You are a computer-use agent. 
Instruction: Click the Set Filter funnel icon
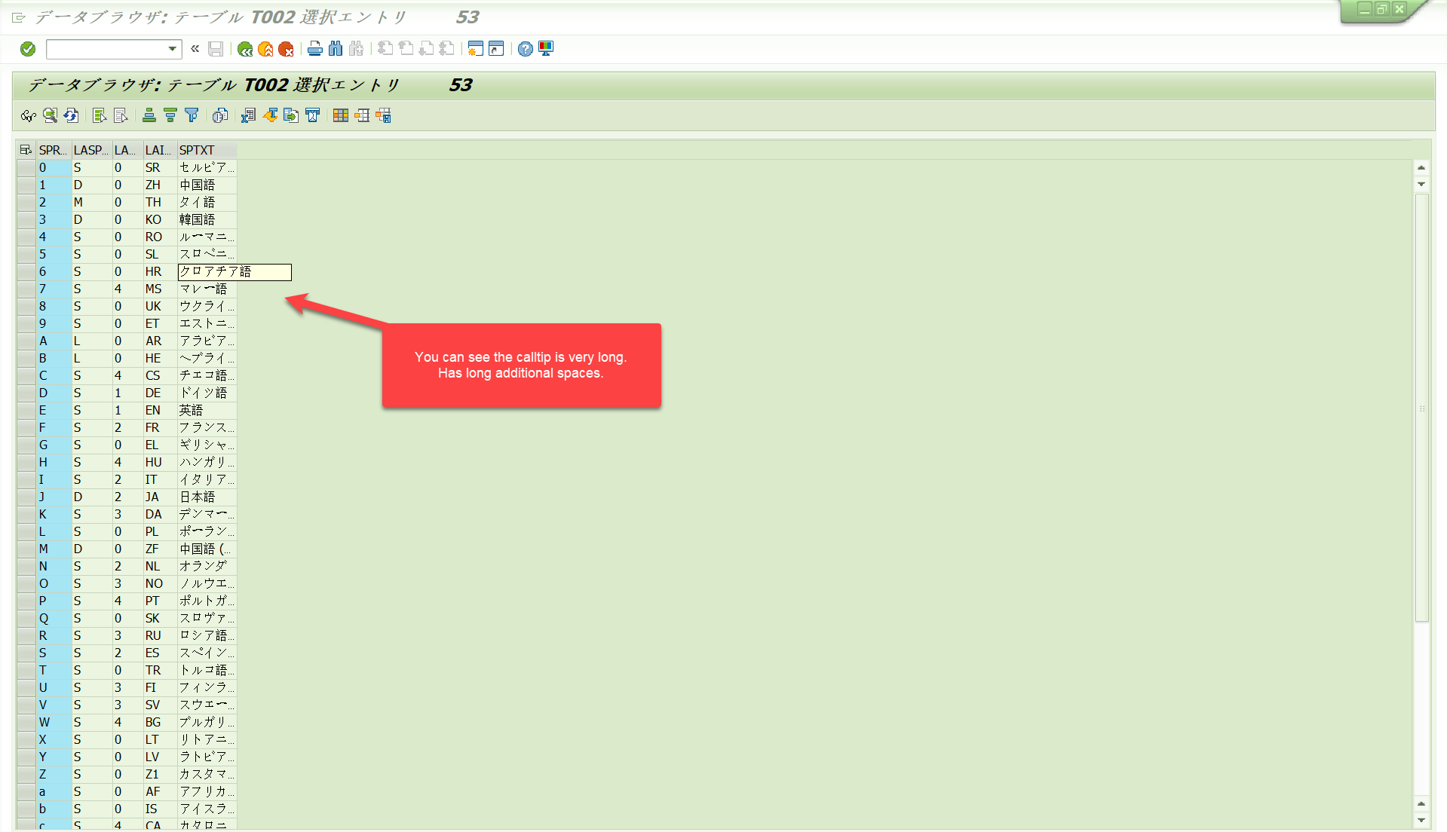[192, 115]
